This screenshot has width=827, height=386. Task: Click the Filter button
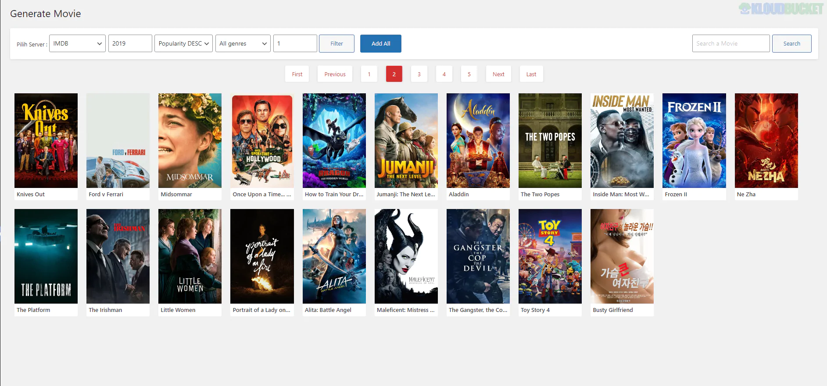point(337,43)
